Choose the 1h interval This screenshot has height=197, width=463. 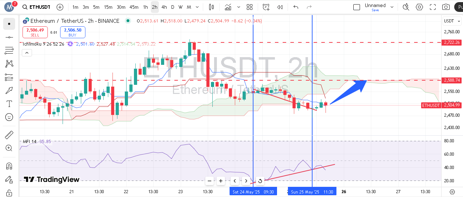(146, 7)
